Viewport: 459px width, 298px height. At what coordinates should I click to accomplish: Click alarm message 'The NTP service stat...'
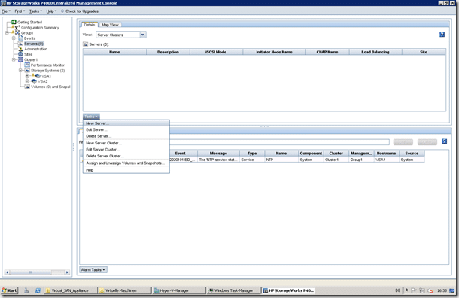pos(218,160)
